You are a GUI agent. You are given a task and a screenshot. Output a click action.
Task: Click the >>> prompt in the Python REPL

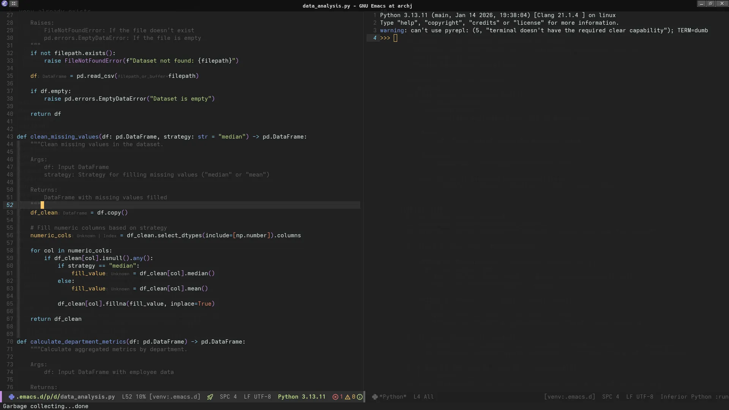(x=385, y=38)
